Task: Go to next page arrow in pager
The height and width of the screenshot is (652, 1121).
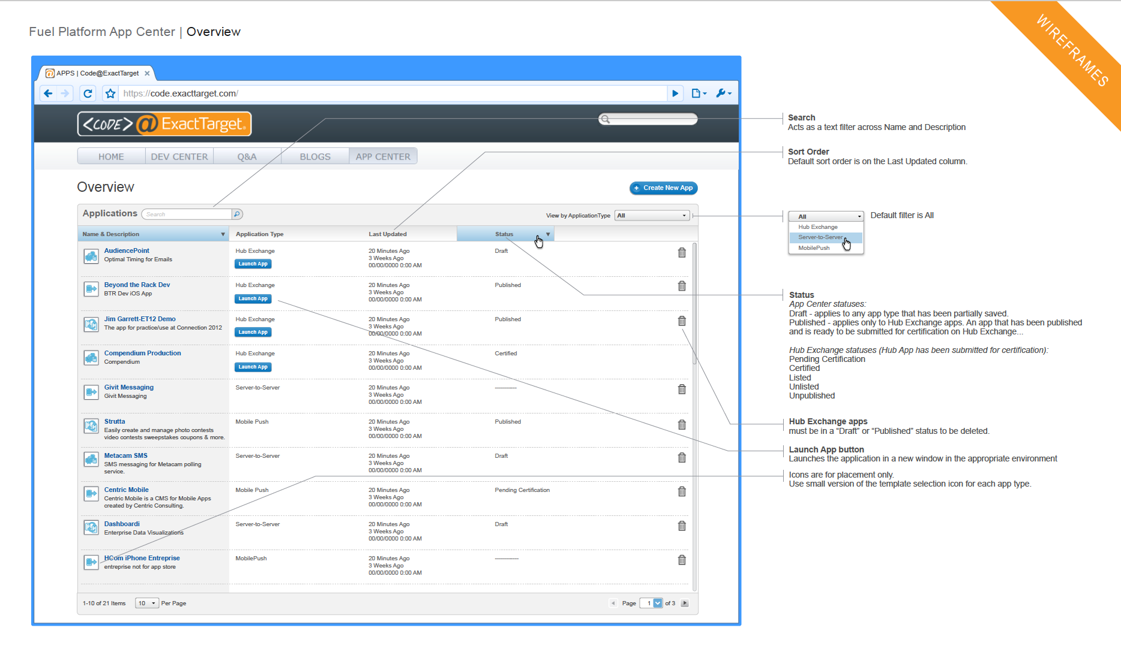Action: tap(685, 603)
